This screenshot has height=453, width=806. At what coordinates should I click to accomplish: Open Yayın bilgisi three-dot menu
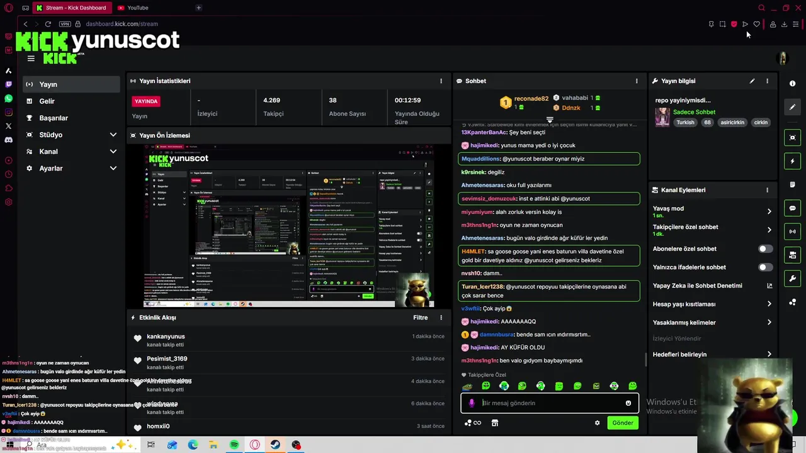click(767, 81)
